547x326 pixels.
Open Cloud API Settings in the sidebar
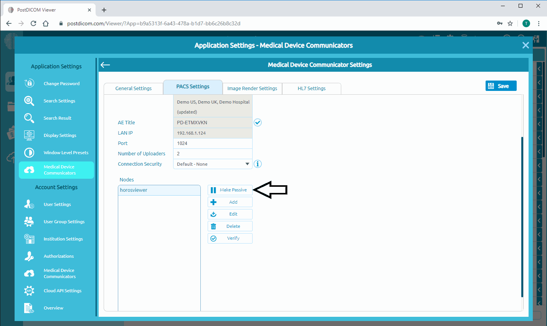[63, 291]
